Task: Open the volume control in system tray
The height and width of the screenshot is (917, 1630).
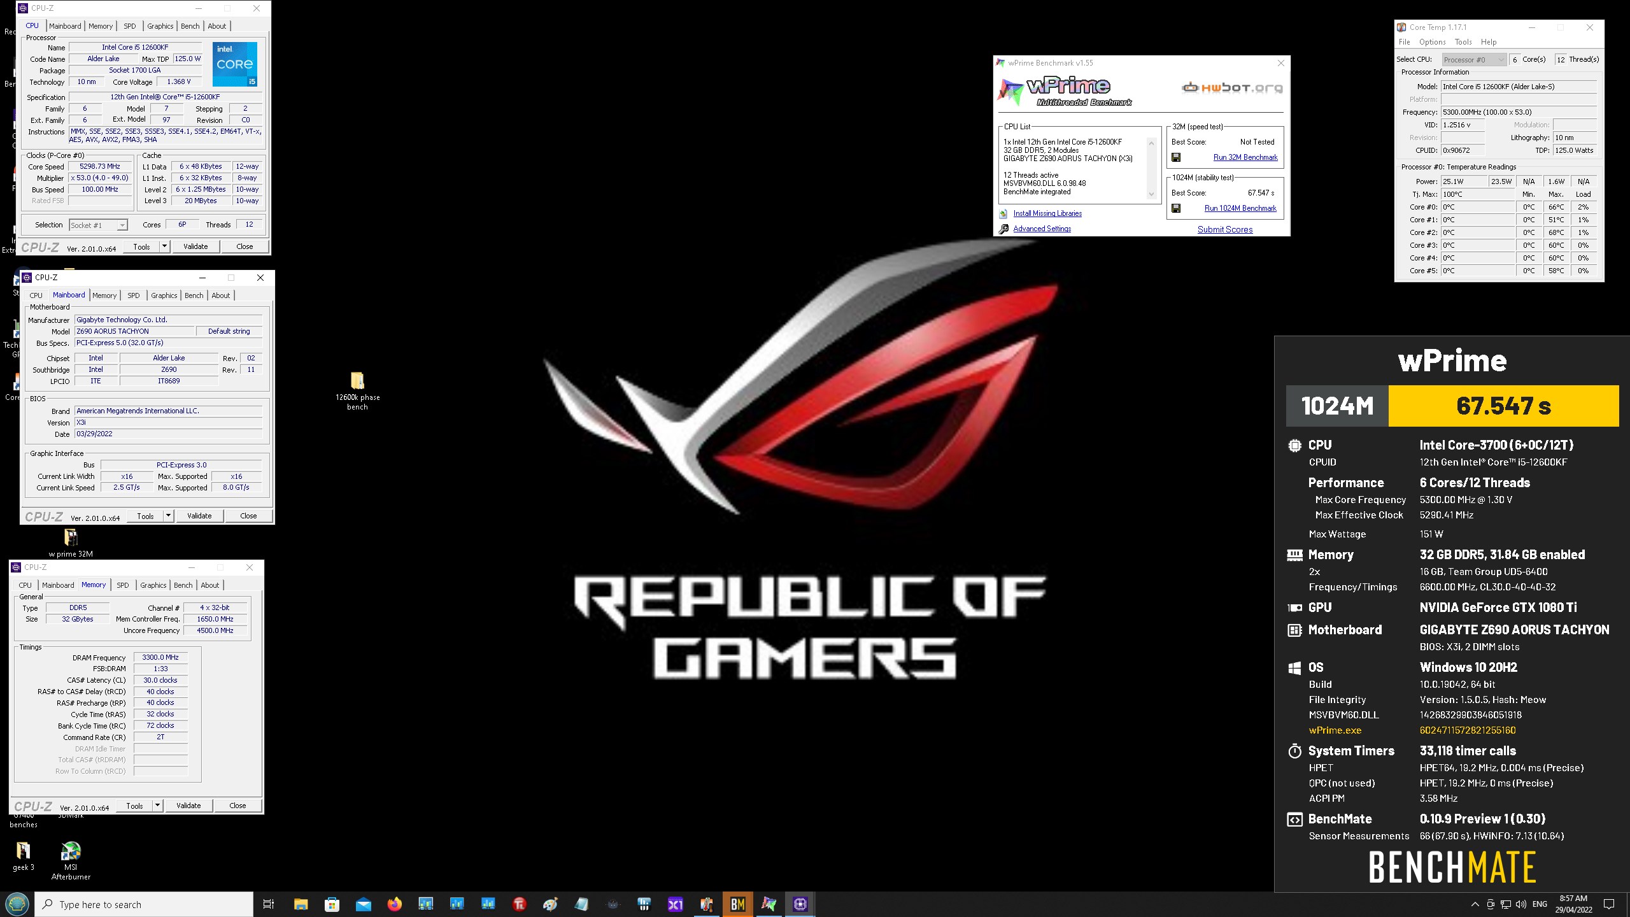Action: coord(1520,904)
